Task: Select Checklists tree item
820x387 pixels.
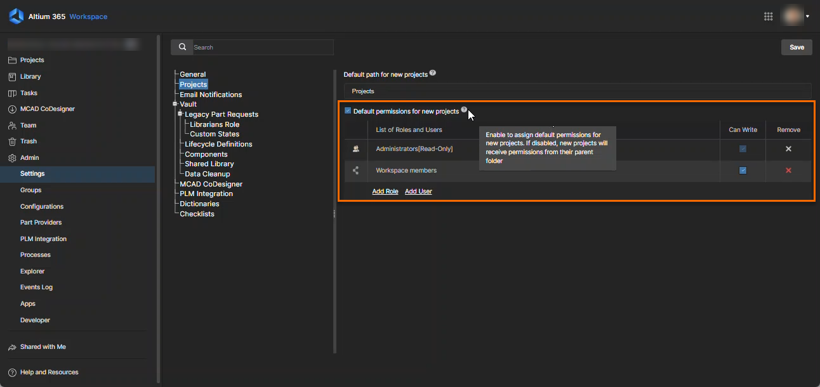Action: 197,214
